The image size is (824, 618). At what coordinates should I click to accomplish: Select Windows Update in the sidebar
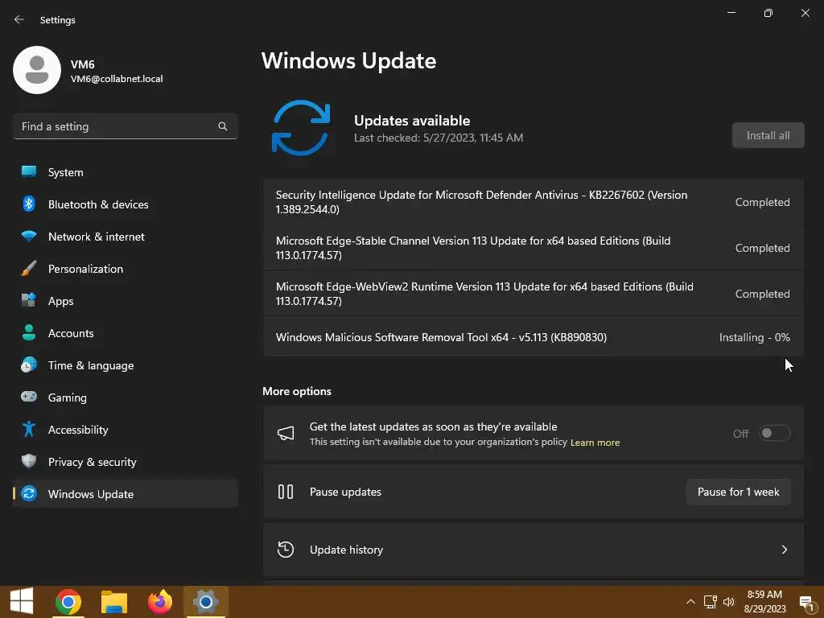click(125, 493)
